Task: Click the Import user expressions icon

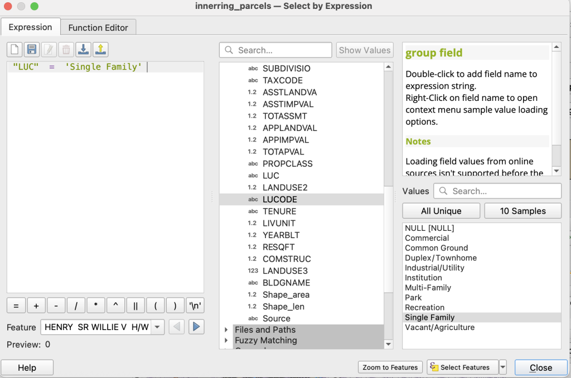Action: coord(83,50)
